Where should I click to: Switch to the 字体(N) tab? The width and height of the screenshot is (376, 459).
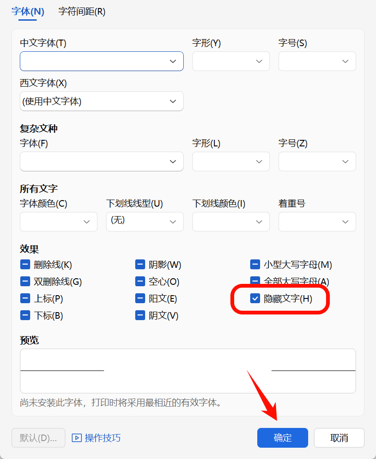click(28, 11)
